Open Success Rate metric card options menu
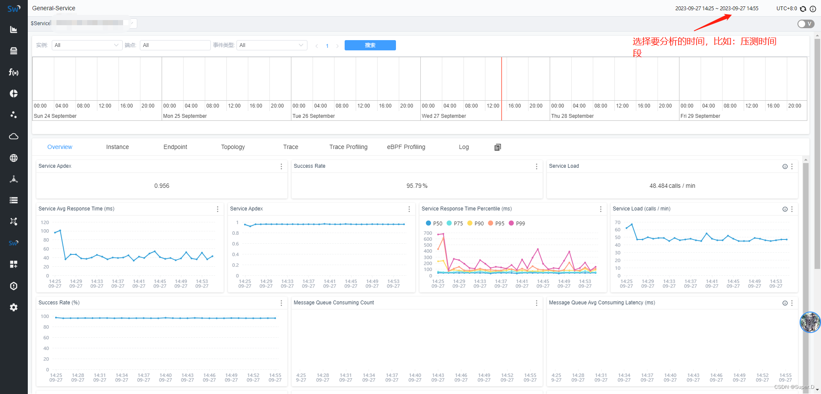The image size is (821, 394). [x=537, y=166]
